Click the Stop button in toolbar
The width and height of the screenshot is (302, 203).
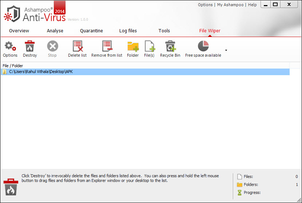[52, 46]
